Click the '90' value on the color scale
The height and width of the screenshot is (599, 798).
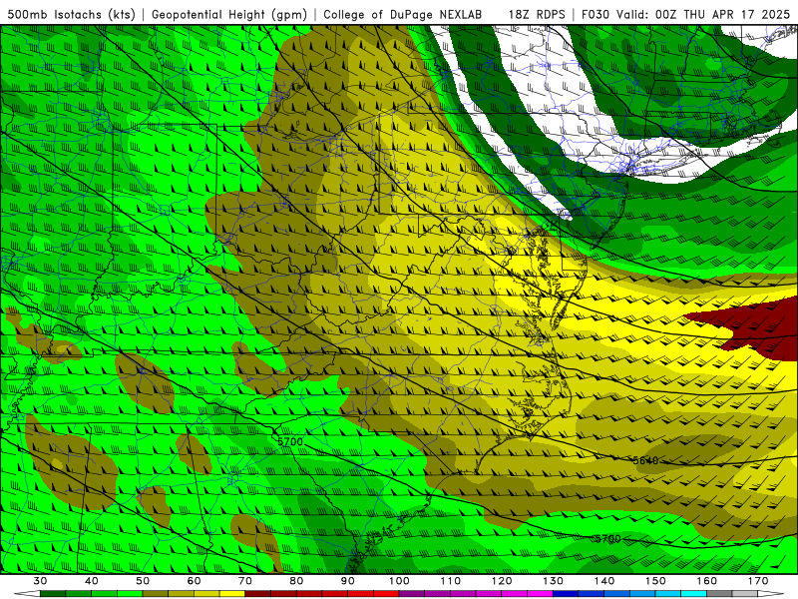pos(347,581)
